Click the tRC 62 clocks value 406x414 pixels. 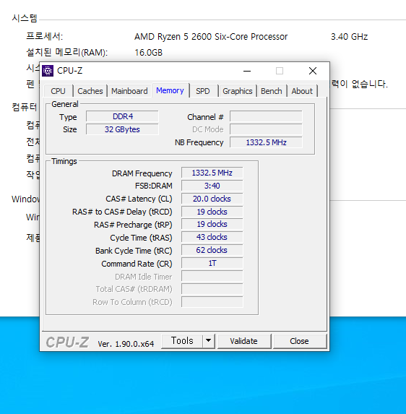coord(212,250)
